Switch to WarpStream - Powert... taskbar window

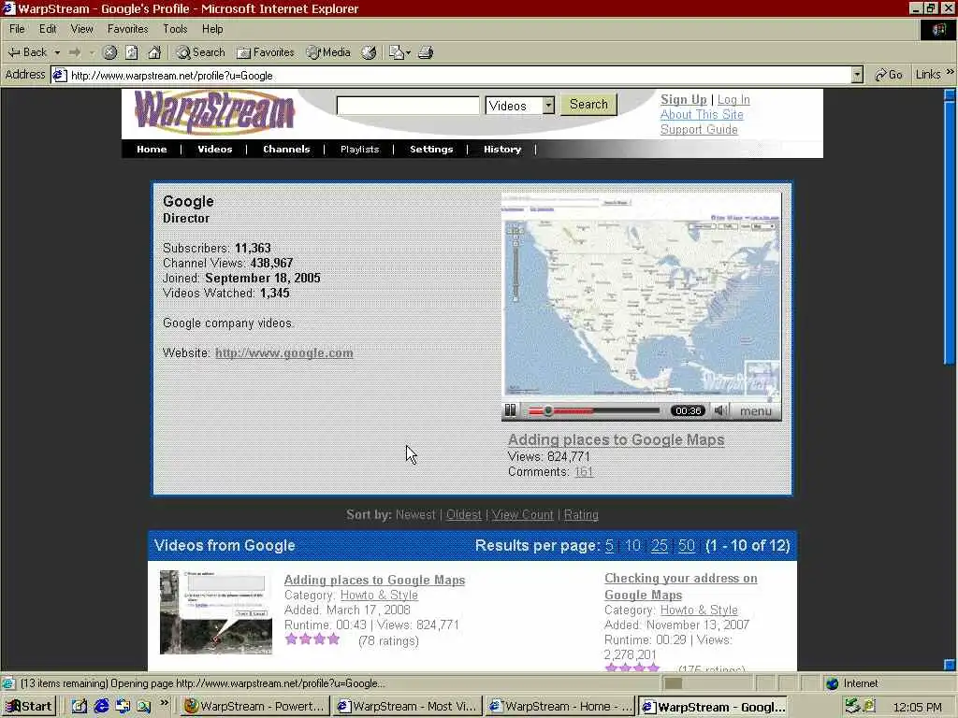point(254,707)
